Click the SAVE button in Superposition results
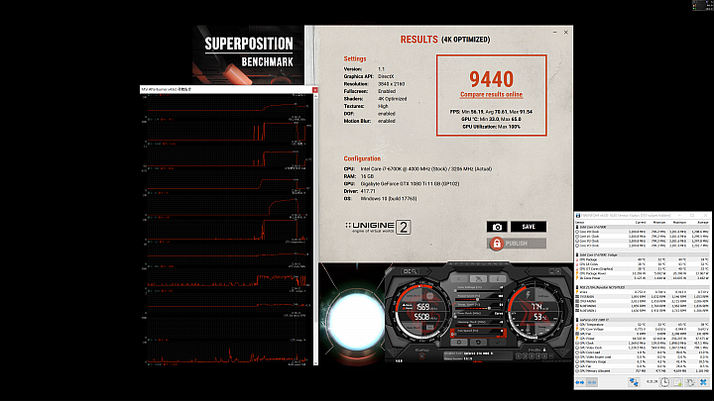Screen dimensions: 714x401 tap(529, 227)
